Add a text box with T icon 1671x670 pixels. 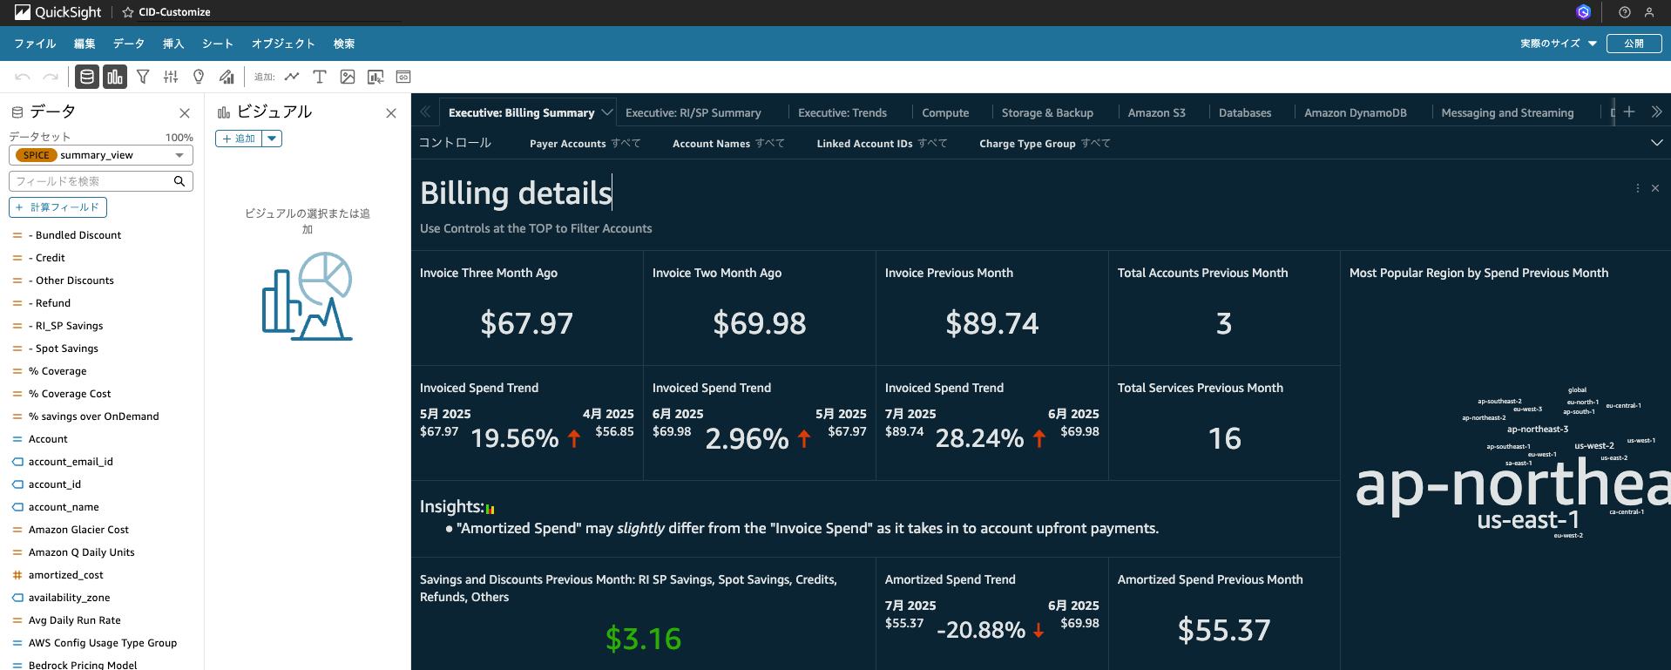pyautogui.click(x=320, y=77)
